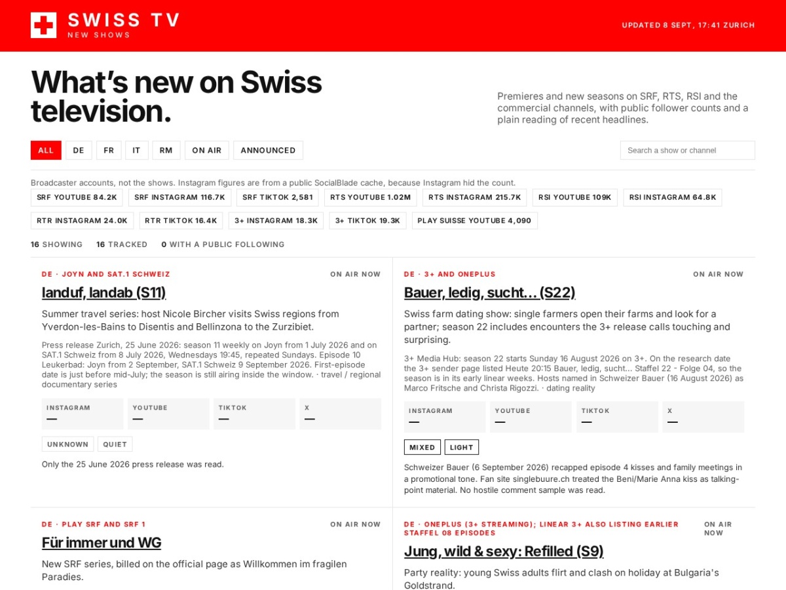Open RSI YouTube 109K chip

574,197
